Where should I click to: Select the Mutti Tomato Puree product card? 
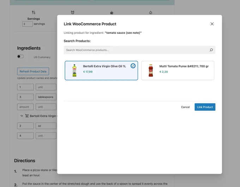tap(178, 71)
